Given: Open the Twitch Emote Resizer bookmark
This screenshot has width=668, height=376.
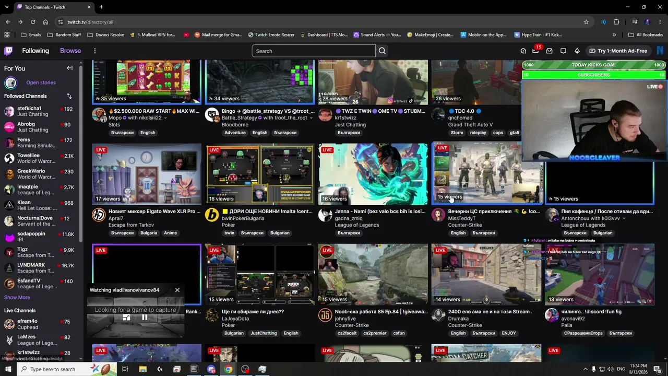Looking at the screenshot, I should (x=271, y=35).
